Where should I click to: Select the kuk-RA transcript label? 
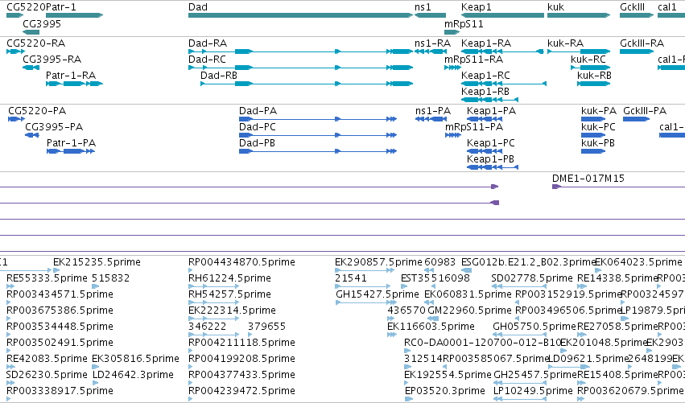[565, 43]
